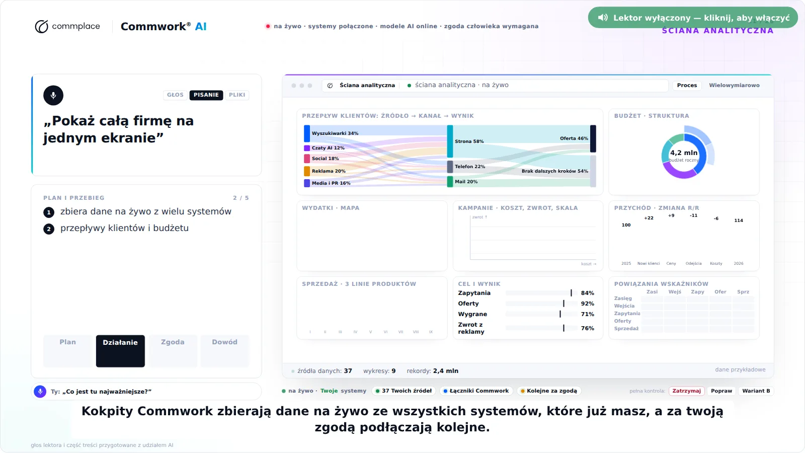Click the red live dot in the header status

coord(268,26)
